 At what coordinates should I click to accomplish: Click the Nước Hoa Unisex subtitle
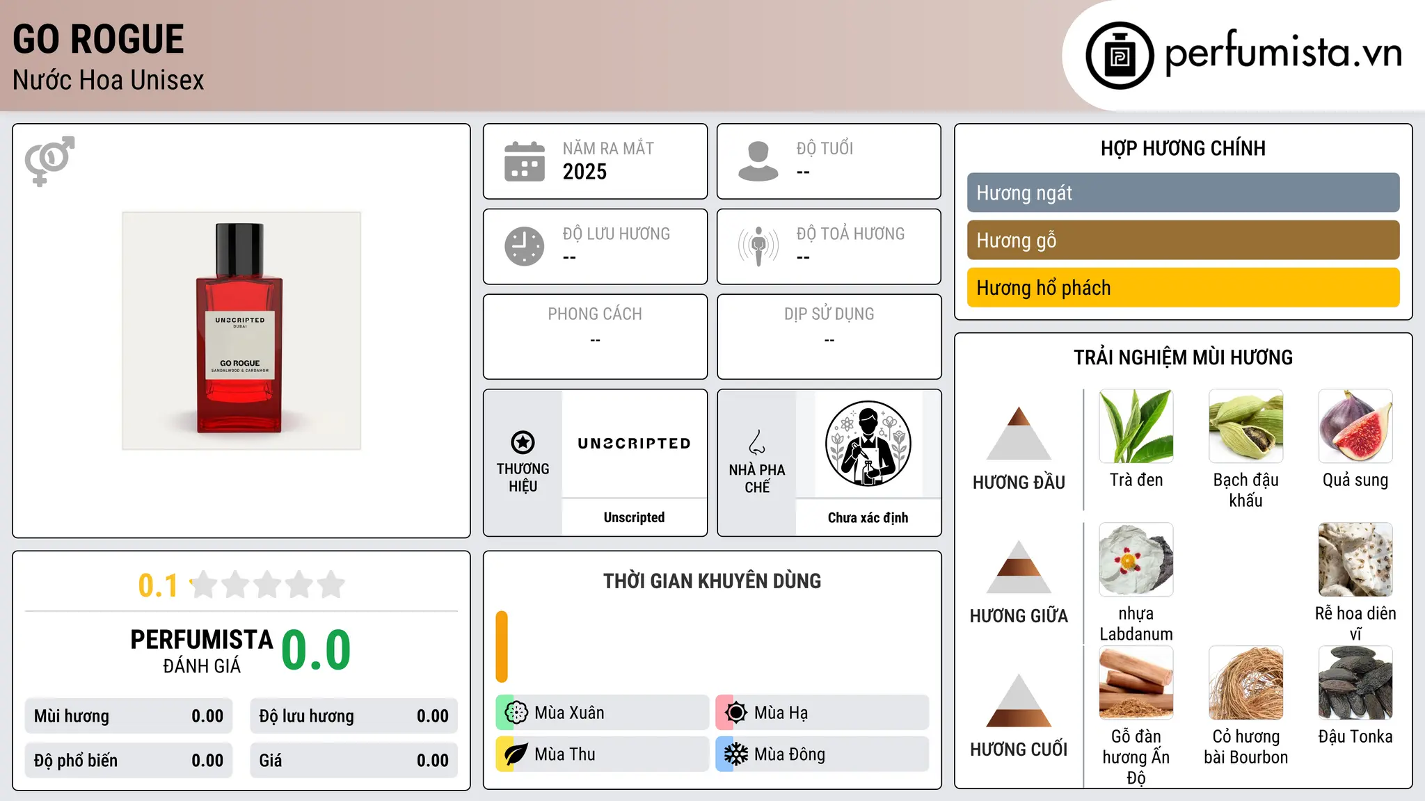[108, 81]
